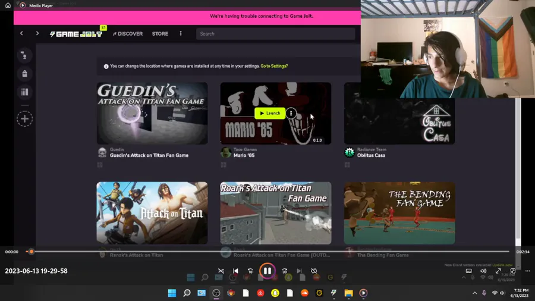Open the Windows Start menu

click(x=172, y=293)
